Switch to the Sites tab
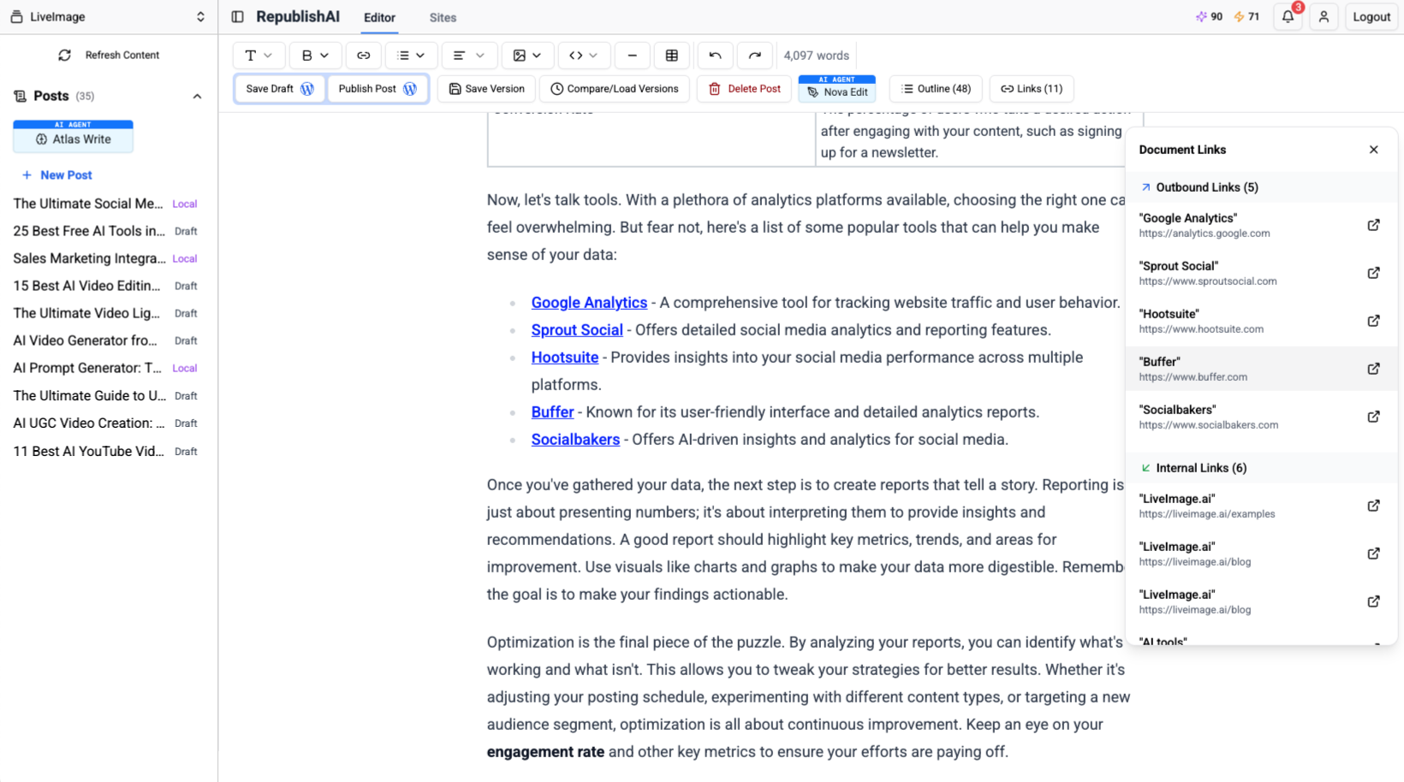The image size is (1404, 782). point(443,17)
